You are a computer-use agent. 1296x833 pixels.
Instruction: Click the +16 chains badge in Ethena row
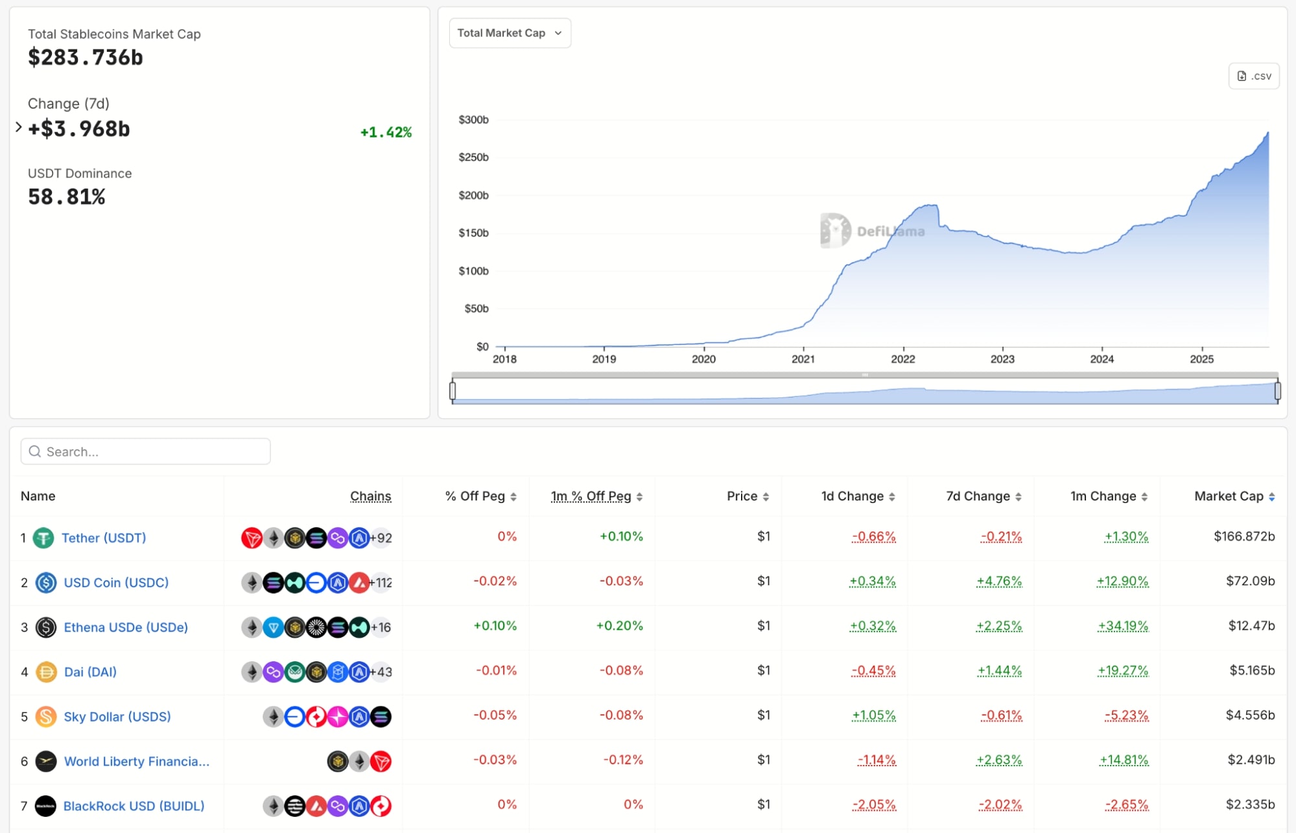point(381,628)
